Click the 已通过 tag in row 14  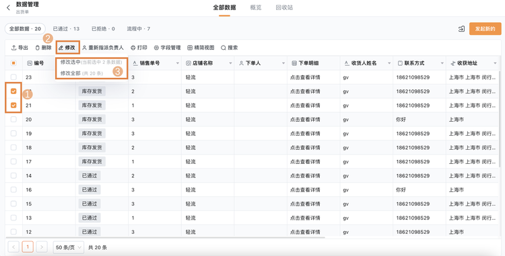point(90,175)
